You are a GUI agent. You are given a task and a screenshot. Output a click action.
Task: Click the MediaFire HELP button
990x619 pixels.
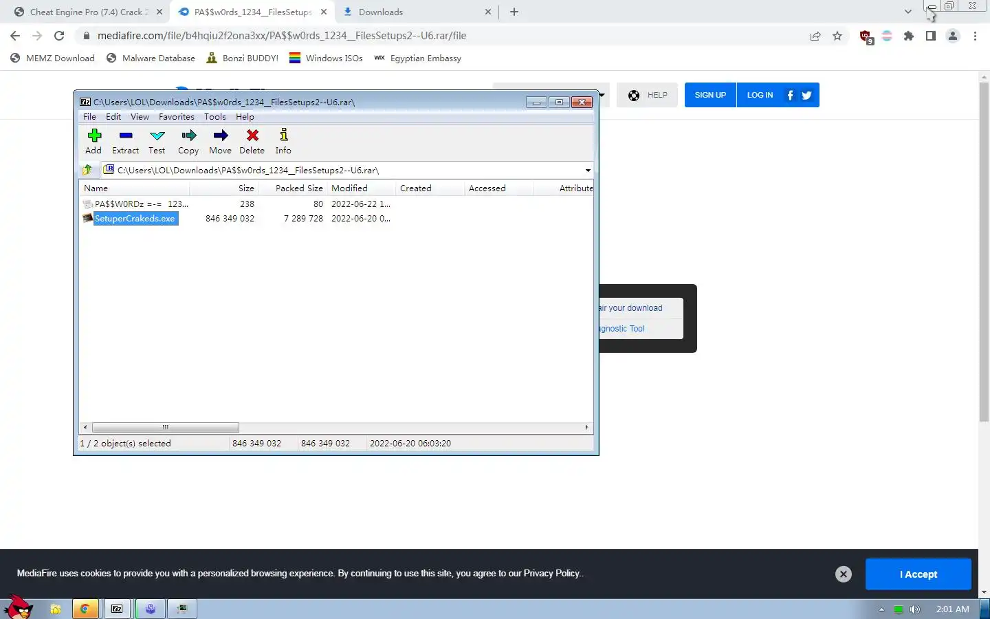tap(647, 95)
